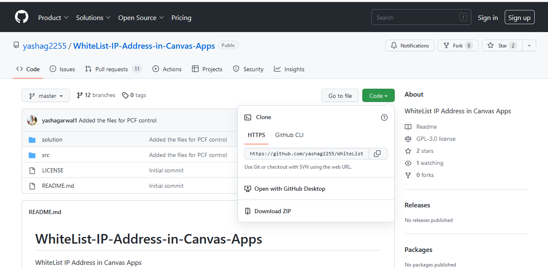Click the fork icon beside 0 forks
548x269 pixels.
pos(408,175)
